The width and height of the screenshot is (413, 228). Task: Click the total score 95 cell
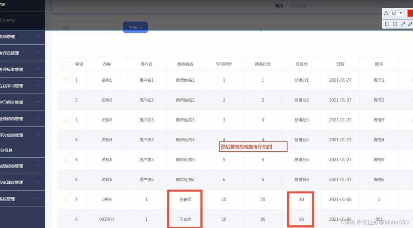[301, 219]
